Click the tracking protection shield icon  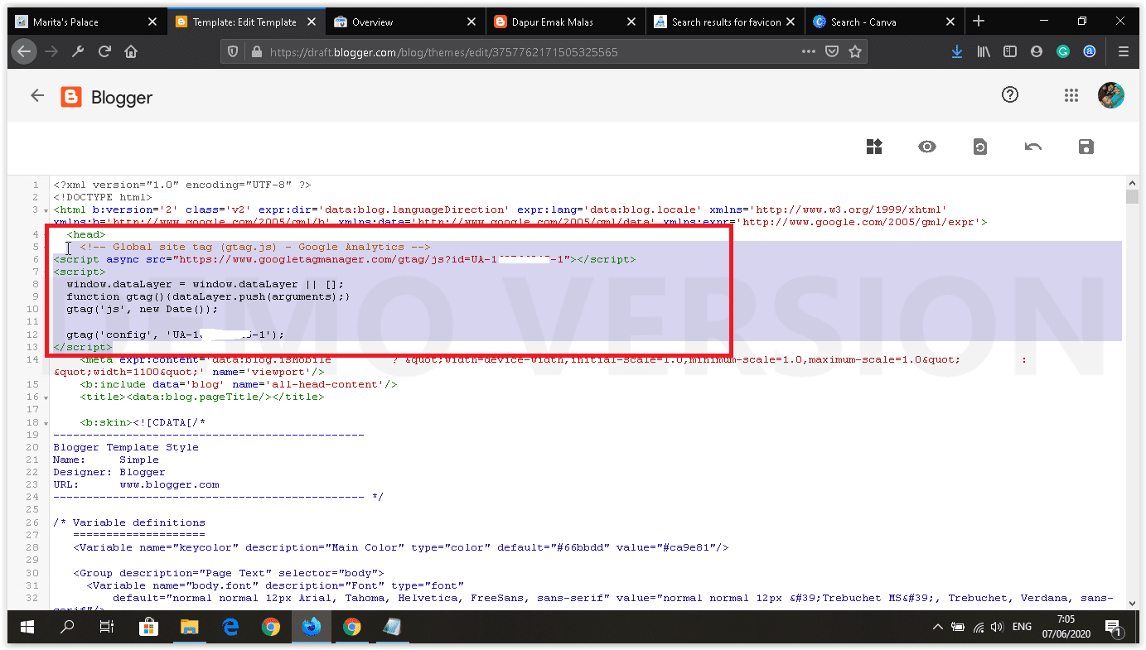pos(234,51)
